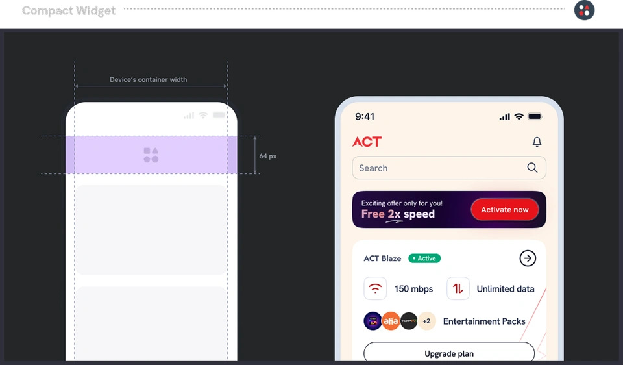This screenshot has height=365, width=623.
Task: Click the 'Free 2x speed' offer text
Action: pyautogui.click(x=398, y=214)
